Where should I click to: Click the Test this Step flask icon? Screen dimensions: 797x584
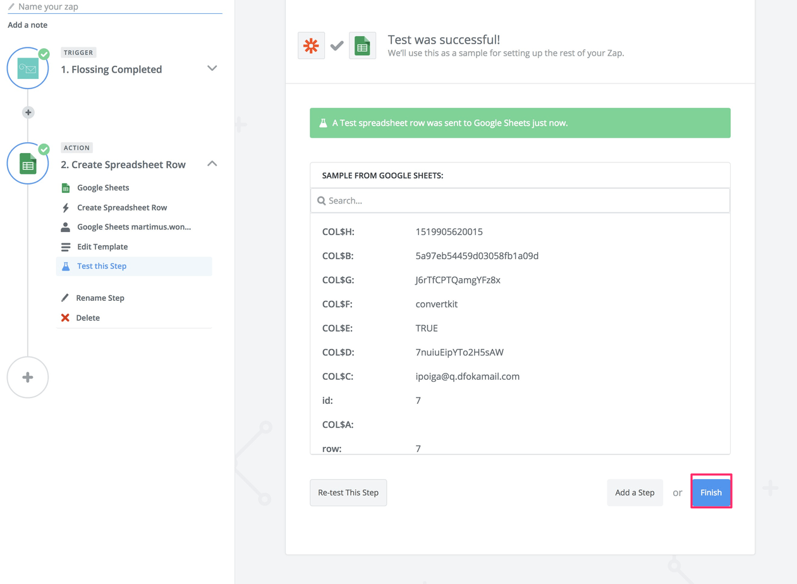pos(65,266)
